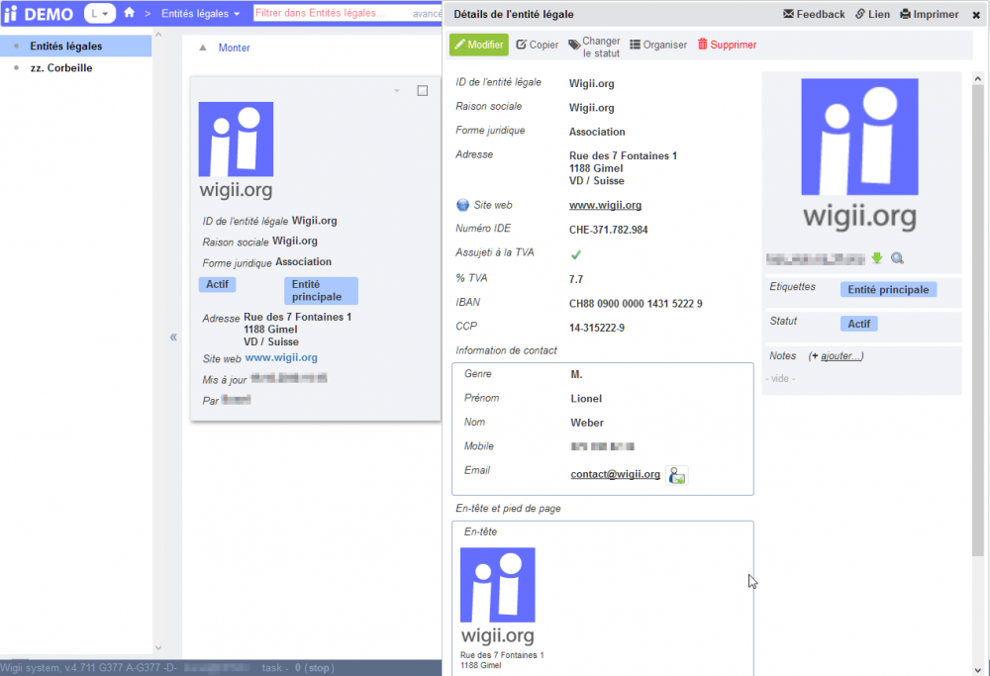Viewport: 990px width, 676px height.
Task: Select Entités légales in the left sidebar
Action: (76, 47)
